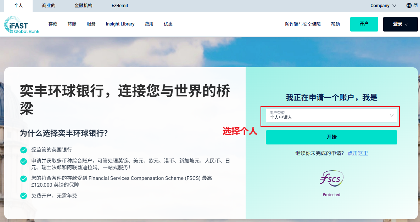
Task: Open the 存款 menu
Action: [53, 24]
